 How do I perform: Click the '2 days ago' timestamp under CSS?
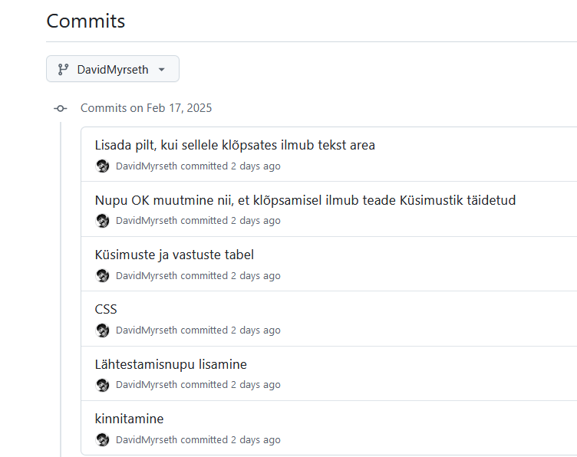point(256,330)
